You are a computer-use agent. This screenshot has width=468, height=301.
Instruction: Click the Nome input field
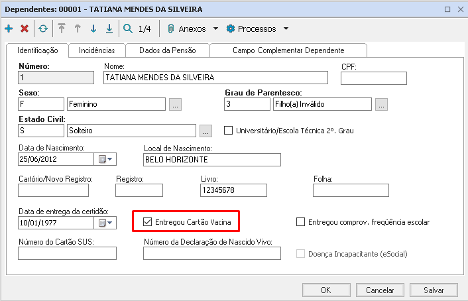click(215, 78)
